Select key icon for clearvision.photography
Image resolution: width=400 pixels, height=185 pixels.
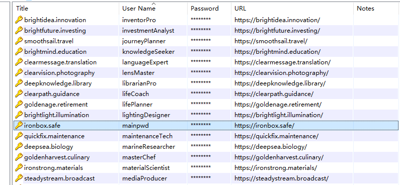click(19, 73)
